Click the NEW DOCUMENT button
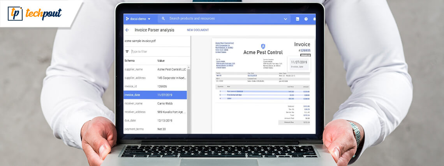This screenshot has height=166, width=444. coord(197,30)
